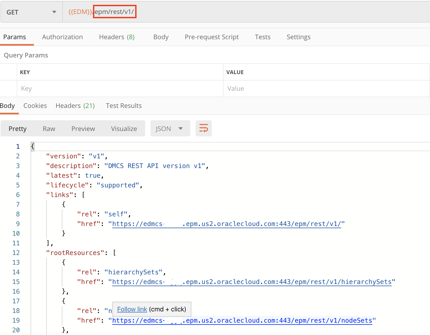Select the Visualize response view

(x=124, y=129)
